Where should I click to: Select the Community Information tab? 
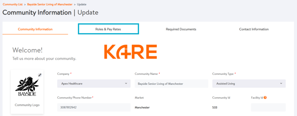click(35, 29)
